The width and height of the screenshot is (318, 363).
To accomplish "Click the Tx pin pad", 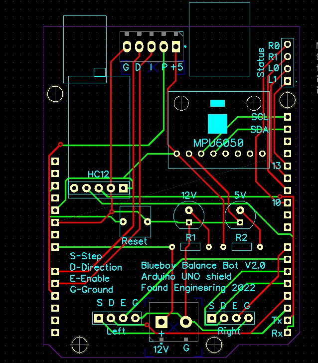I will pos(287,320).
